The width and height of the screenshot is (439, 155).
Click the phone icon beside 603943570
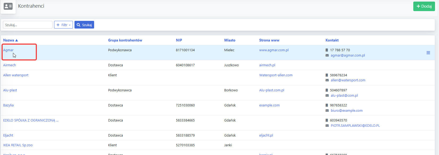click(327, 120)
